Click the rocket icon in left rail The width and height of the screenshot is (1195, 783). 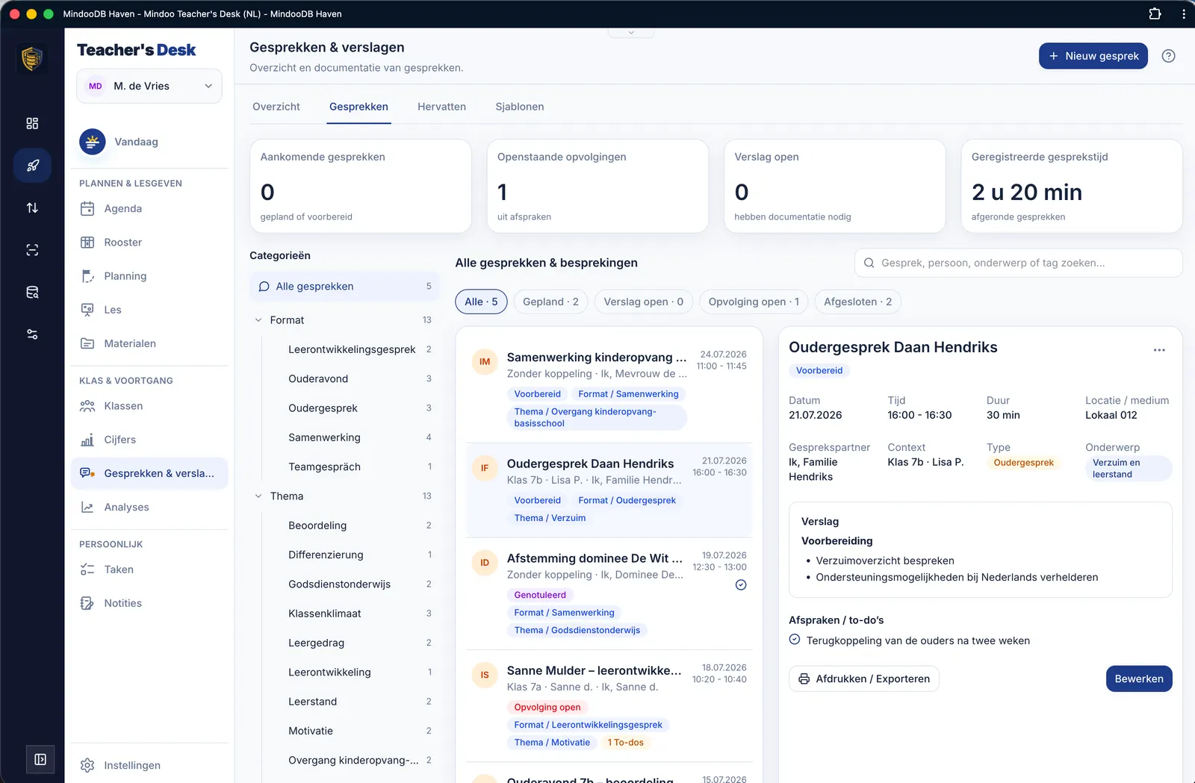32,166
